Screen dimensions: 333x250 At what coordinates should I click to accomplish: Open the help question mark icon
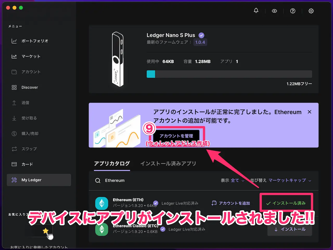point(293,11)
